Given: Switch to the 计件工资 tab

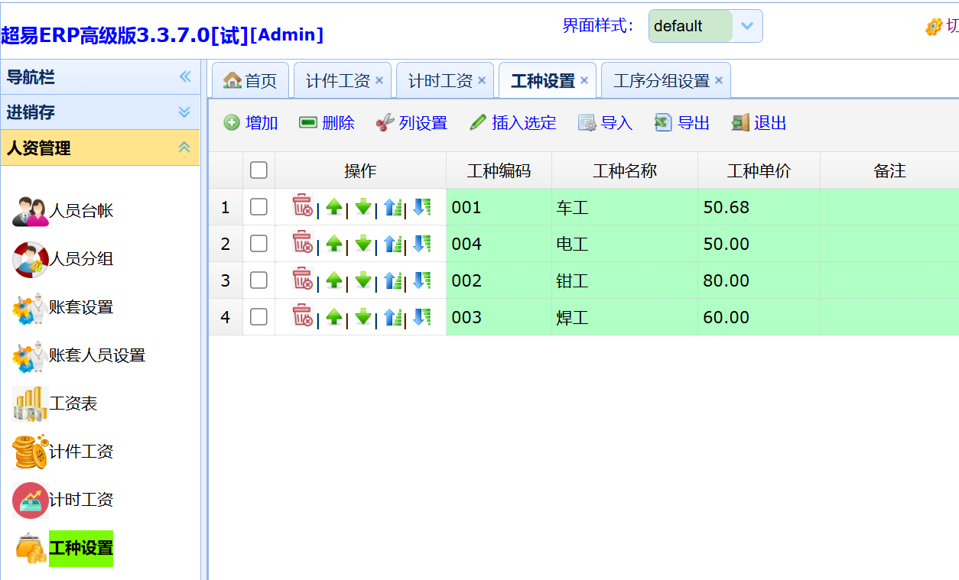Looking at the screenshot, I should click(x=337, y=81).
